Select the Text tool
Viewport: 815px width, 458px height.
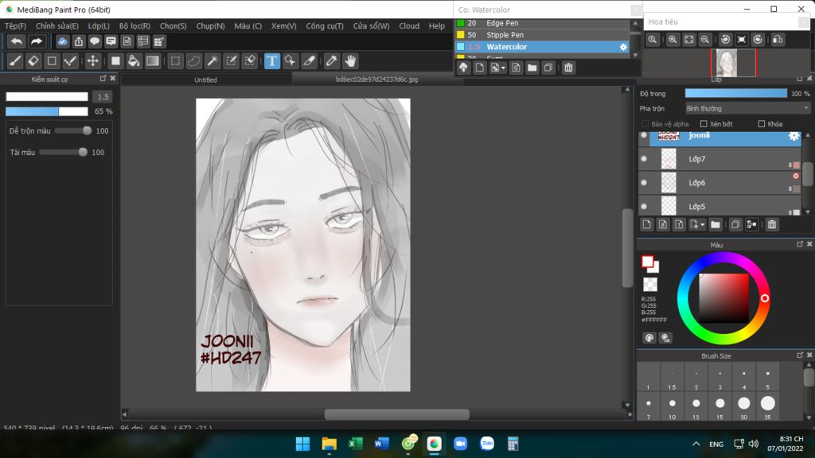click(272, 61)
